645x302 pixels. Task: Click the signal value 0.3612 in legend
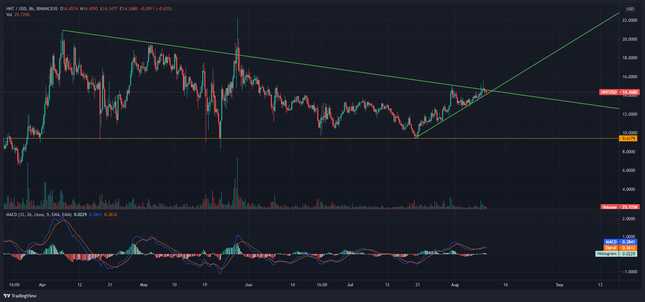(110, 214)
